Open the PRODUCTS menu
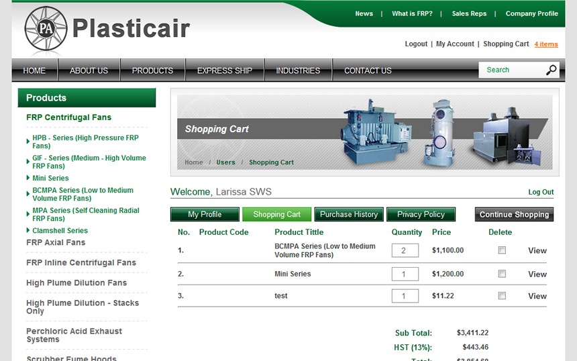The width and height of the screenshot is (577, 361). coord(152,70)
